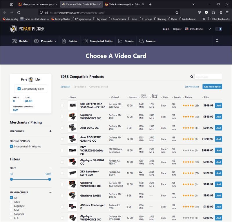
Task: Sort the list by Name column
Action: pyautogui.click(x=72, y=97)
